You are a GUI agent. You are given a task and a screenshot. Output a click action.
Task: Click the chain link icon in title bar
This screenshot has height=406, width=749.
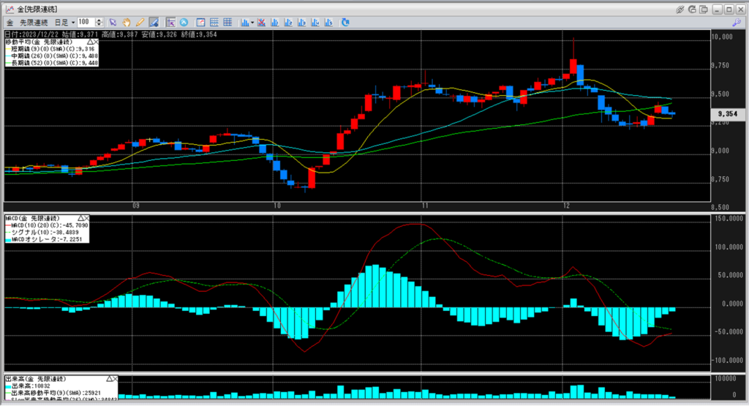[x=681, y=9]
